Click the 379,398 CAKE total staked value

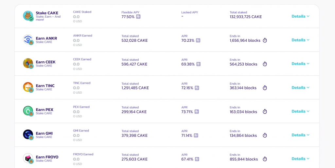coord(134,135)
